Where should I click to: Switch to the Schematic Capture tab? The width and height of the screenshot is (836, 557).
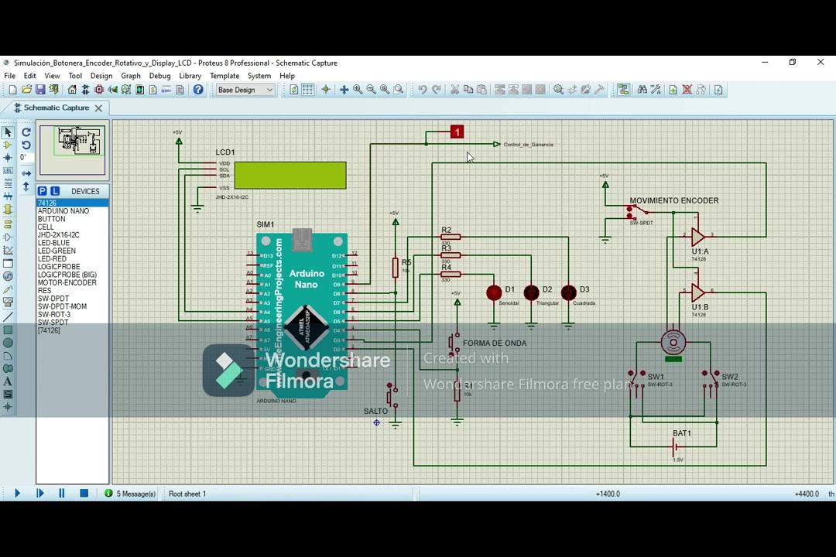(56, 108)
